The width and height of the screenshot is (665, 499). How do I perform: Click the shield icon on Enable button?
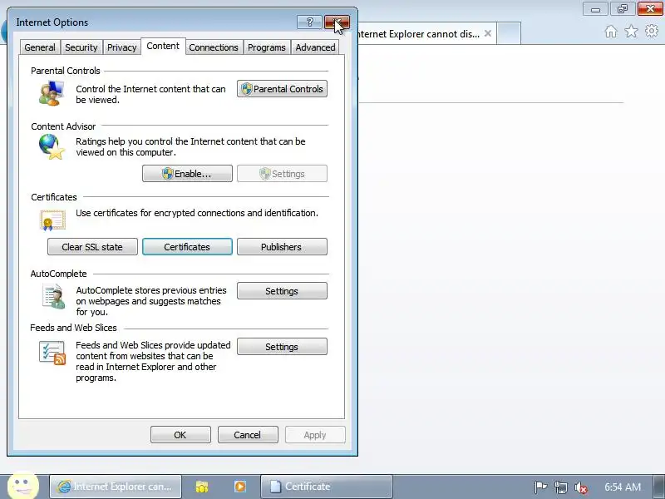pos(168,174)
